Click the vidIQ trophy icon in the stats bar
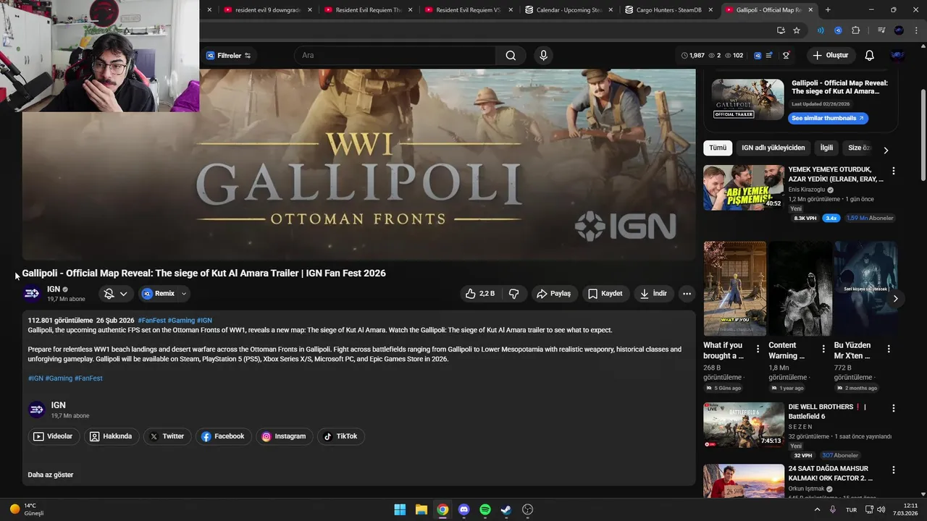The width and height of the screenshot is (927, 521). (x=786, y=56)
